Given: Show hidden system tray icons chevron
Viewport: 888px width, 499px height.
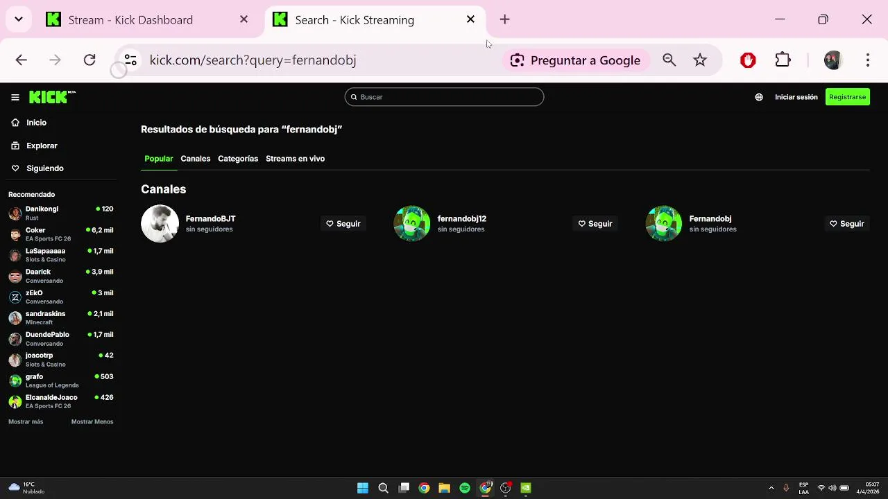Looking at the screenshot, I should click(771, 488).
